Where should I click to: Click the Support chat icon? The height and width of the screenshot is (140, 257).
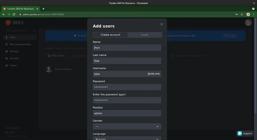tap(240, 133)
